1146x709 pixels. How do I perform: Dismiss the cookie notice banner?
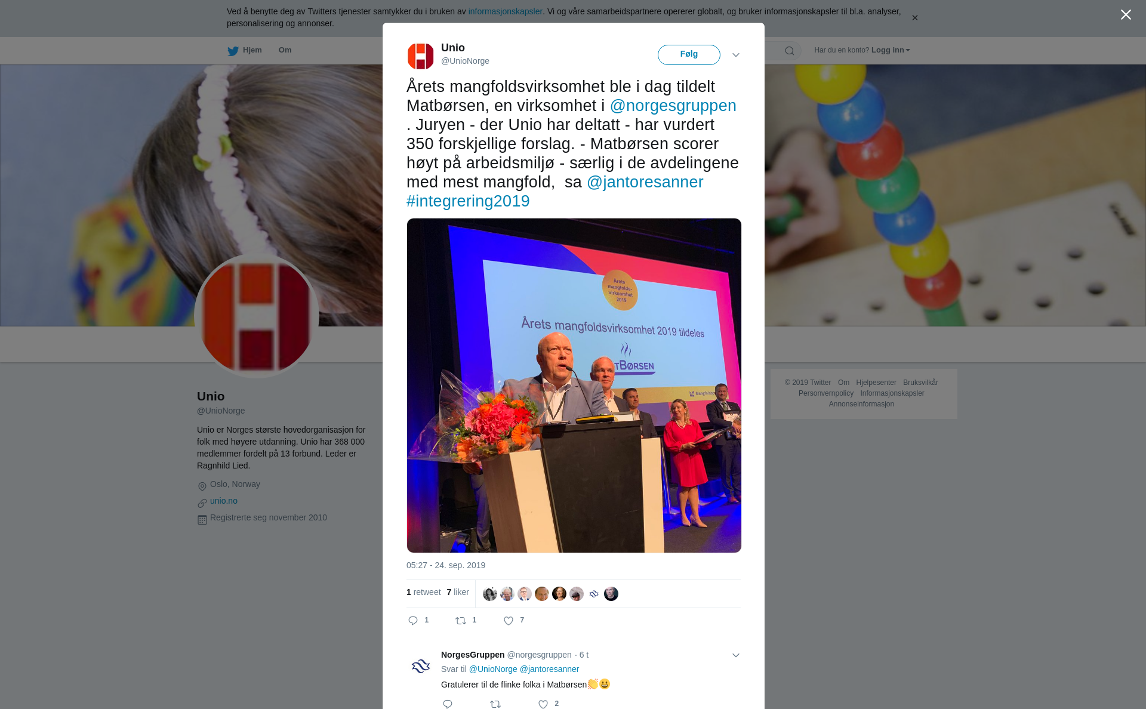point(914,18)
